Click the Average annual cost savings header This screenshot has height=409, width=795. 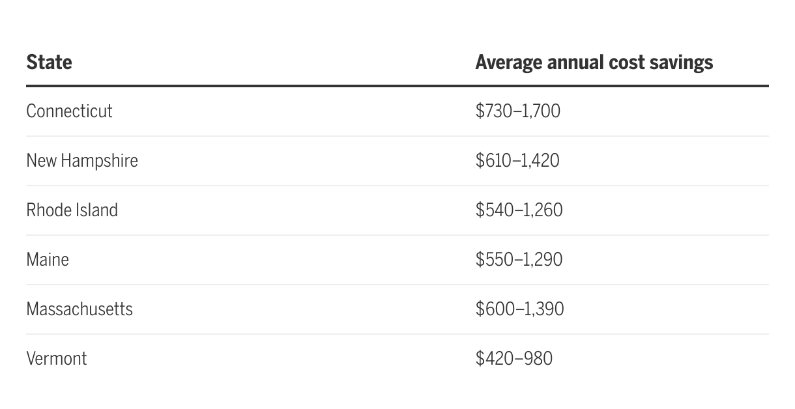pyautogui.click(x=594, y=63)
